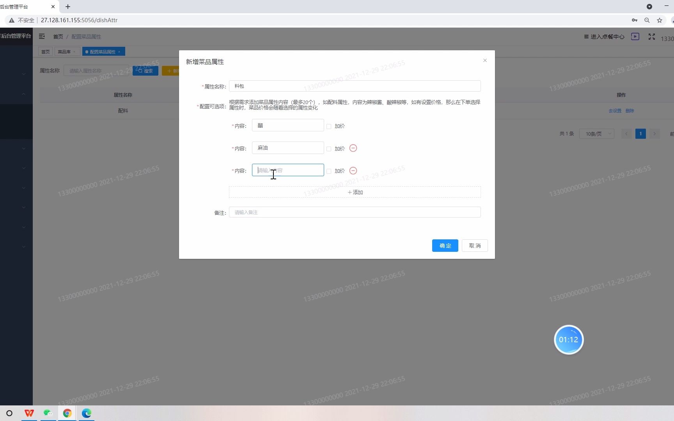Focus the 属性名称 search input
This screenshot has width=674, height=421.
(x=96, y=71)
